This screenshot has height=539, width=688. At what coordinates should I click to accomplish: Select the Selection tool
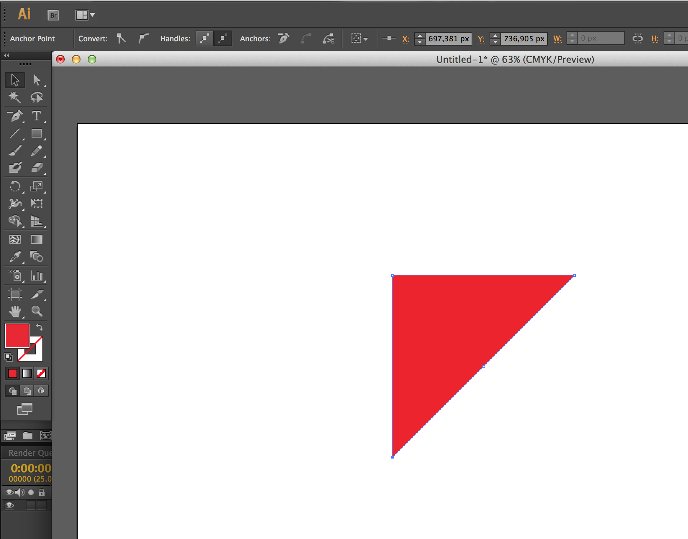15,80
